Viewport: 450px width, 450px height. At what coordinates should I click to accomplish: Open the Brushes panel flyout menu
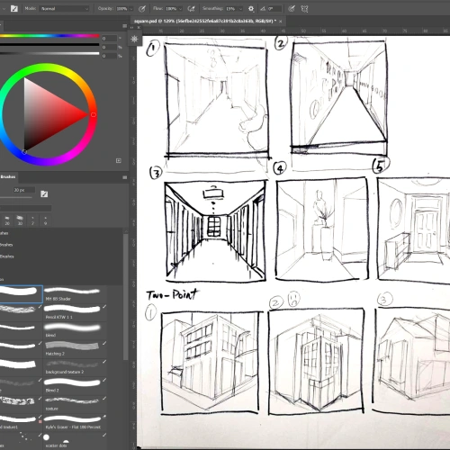pyautogui.click(x=125, y=177)
